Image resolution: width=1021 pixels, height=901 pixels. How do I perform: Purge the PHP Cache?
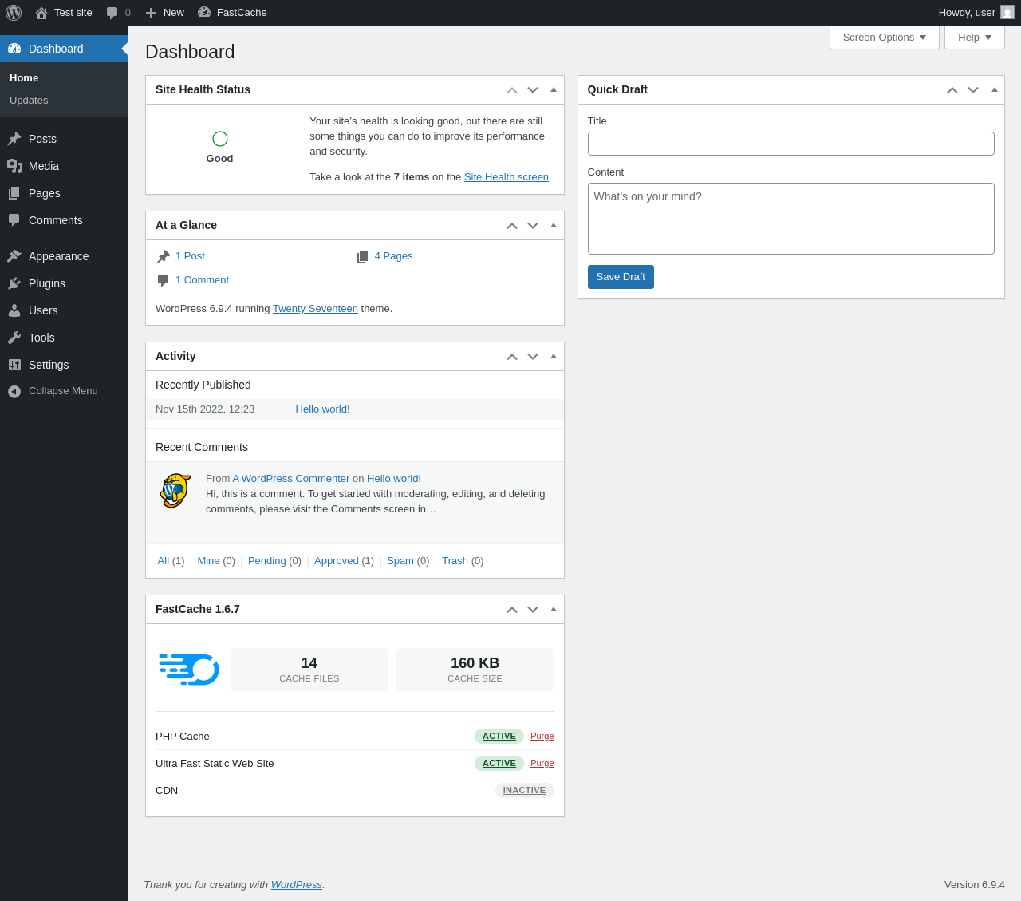542,737
